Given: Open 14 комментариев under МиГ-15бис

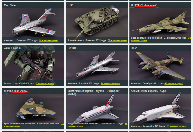Looking at the screenshot, I should click(x=48, y=40).
